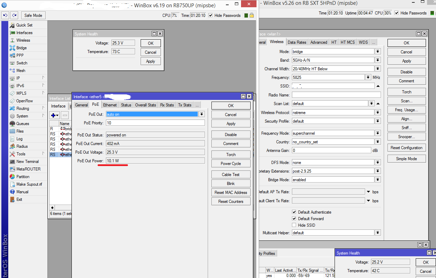Open the Data Rates tab in wlan1
Viewport: 436px width, 278px height.
click(297, 42)
